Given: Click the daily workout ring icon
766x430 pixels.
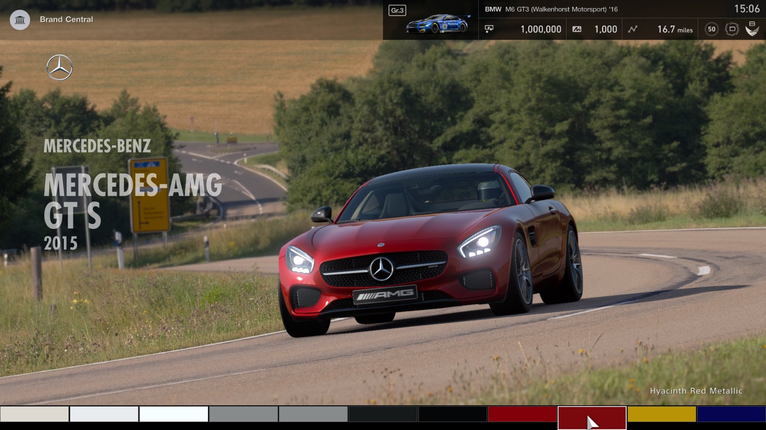Looking at the screenshot, I should (733, 29).
